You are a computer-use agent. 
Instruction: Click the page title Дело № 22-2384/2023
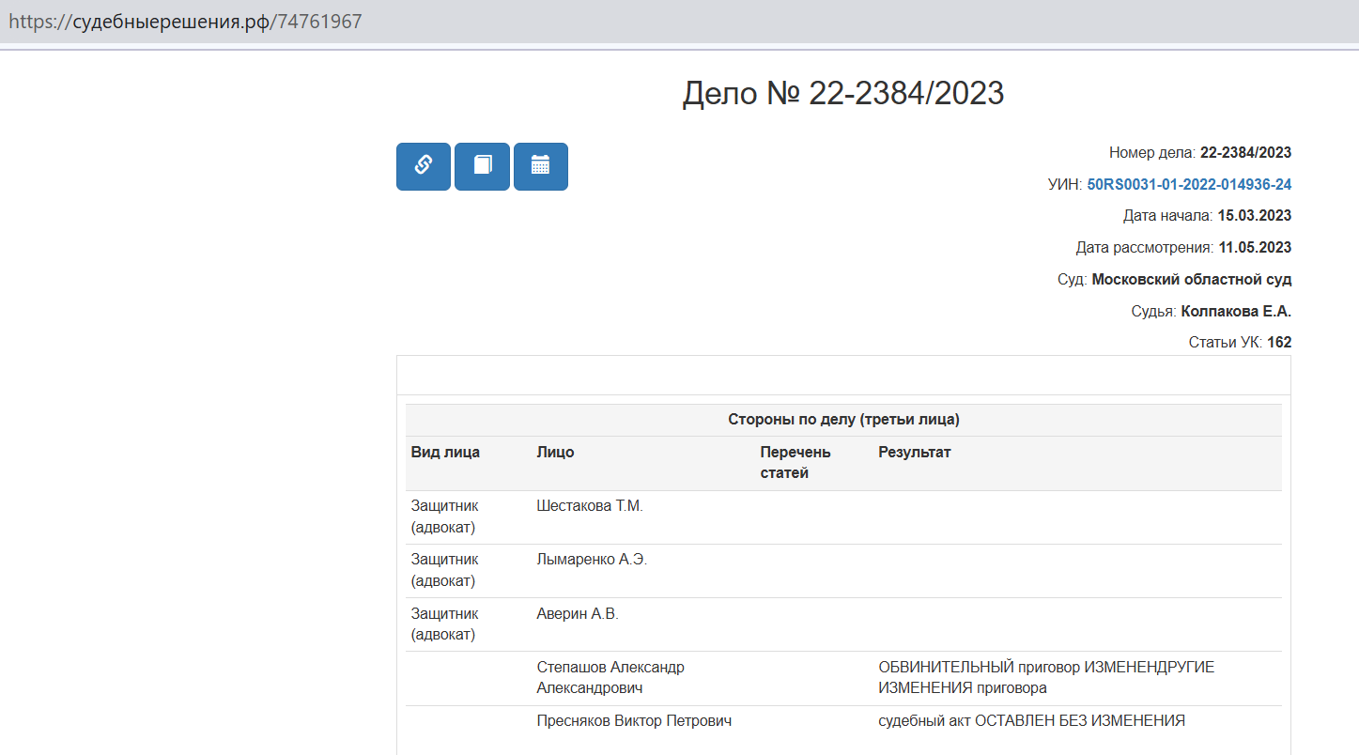point(842,93)
